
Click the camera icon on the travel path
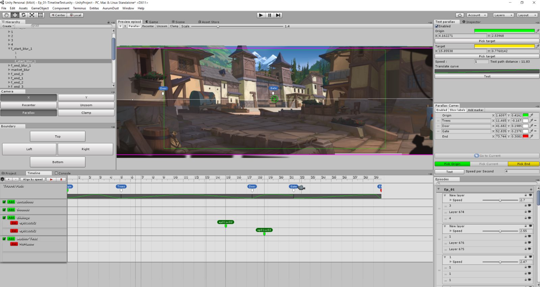click(301, 188)
